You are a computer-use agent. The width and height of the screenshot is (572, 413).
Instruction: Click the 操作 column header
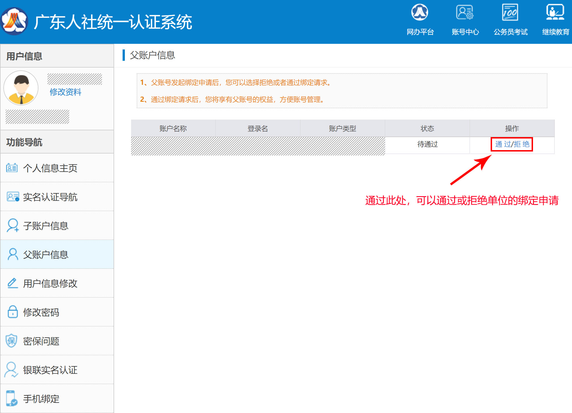coord(512,129)
